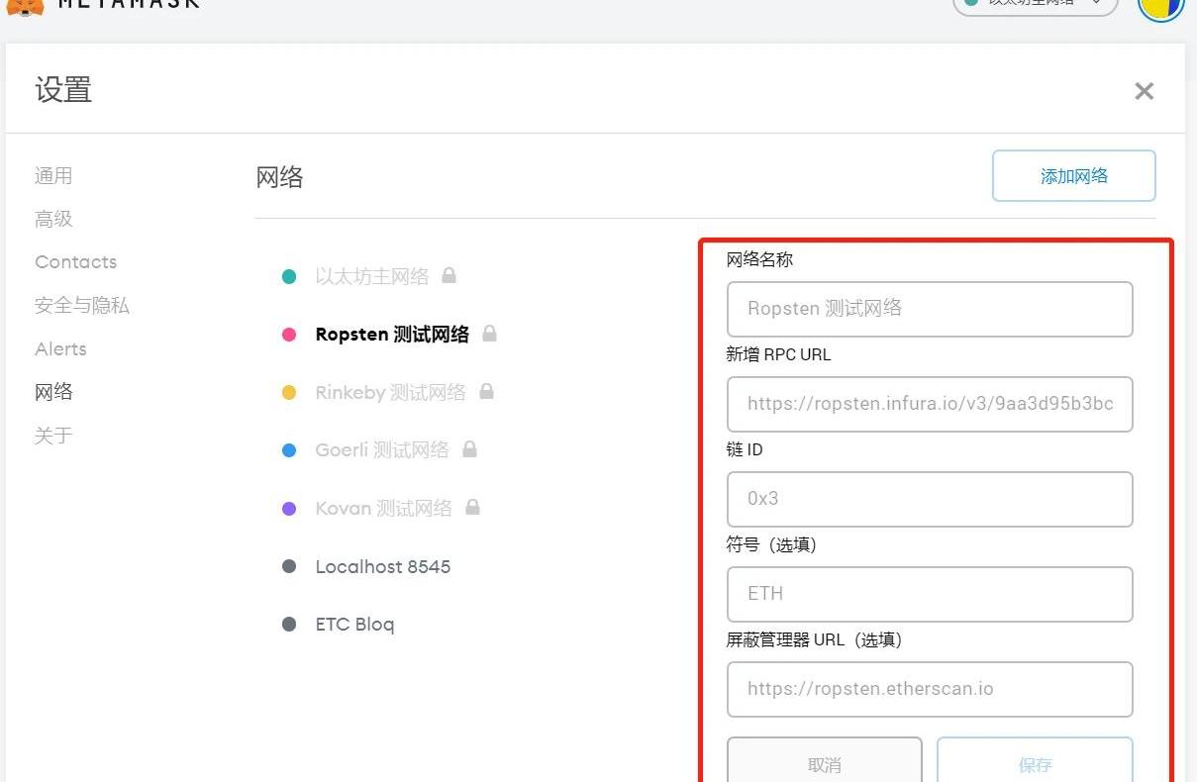The width and height of the screenshot is (1197, 782).
Task: Select Ropsten 测试网络 in network list
Action: click(x=392, y=335)
